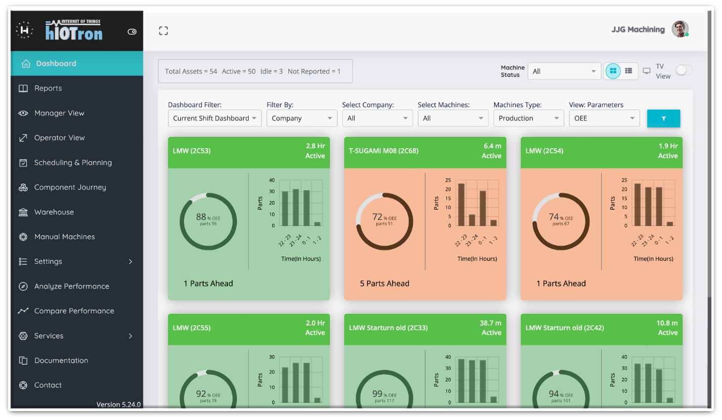Viewport: 722px width, 420px height.
Task: Click the Total Assets summary box
Action: (x=255, y=71)
